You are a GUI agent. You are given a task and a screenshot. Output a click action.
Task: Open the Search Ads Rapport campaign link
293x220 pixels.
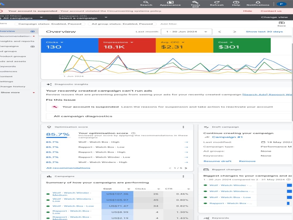[x=267, y=94]
